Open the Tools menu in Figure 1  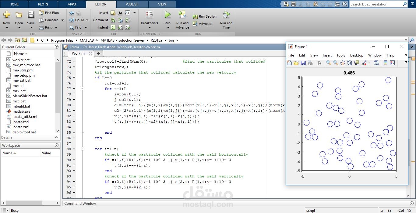(x=341, y=55)
